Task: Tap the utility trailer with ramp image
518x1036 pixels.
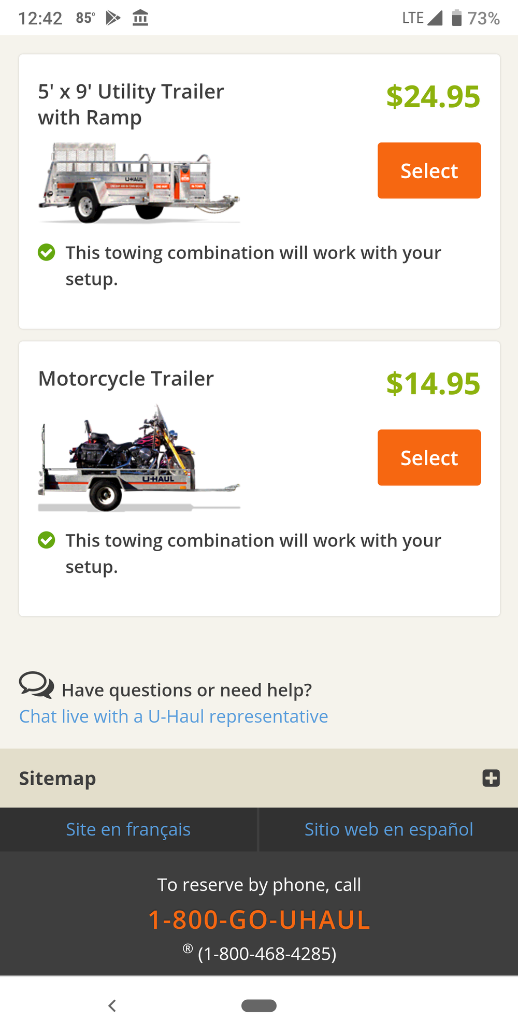Action: [139, 183]
